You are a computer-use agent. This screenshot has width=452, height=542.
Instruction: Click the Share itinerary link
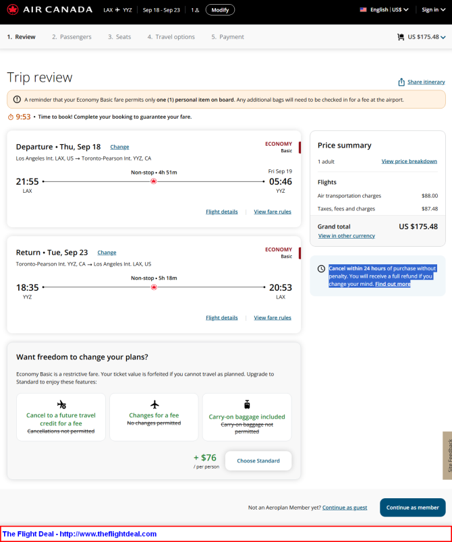click(426, 82)
